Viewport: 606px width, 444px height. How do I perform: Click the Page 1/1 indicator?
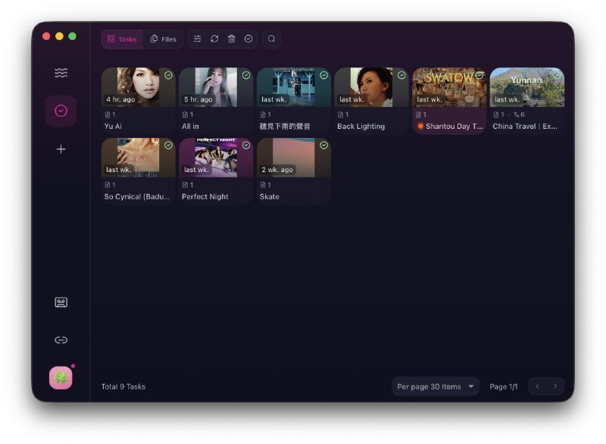[x=504, y=386]
